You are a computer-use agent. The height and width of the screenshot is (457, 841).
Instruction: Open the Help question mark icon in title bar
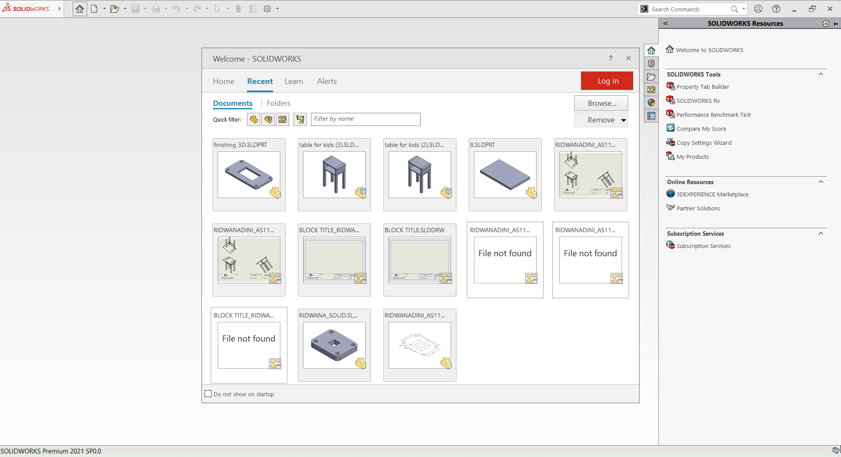[x=776, y=9]
